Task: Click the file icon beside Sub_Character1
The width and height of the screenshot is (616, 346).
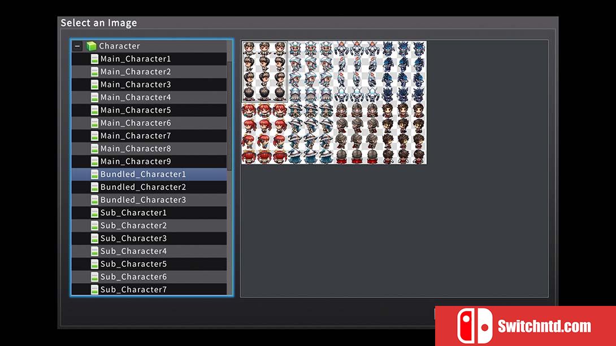Action: (x=94, y=213)
